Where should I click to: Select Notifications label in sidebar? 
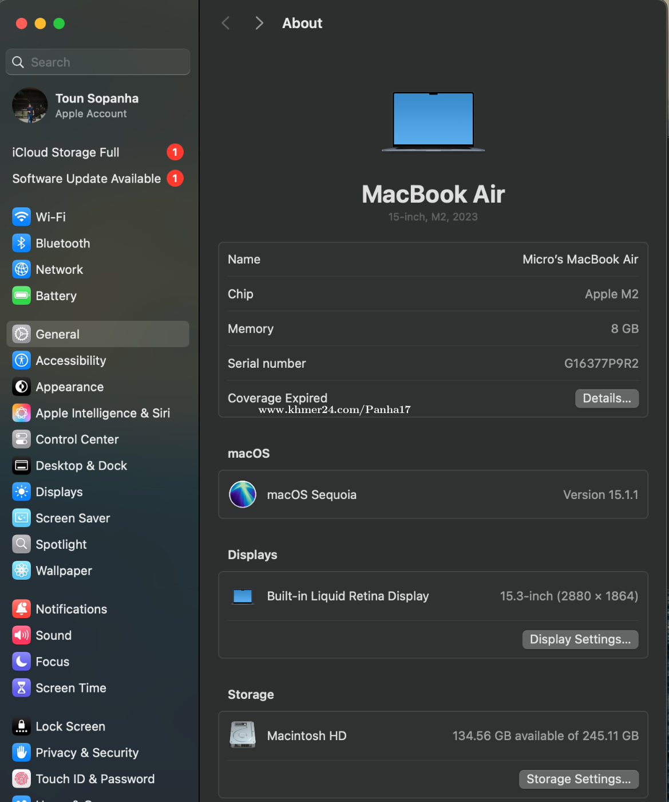tap(72, 609)
